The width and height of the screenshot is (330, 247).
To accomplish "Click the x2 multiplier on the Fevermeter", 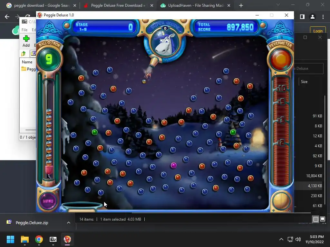I will (281, 142).
